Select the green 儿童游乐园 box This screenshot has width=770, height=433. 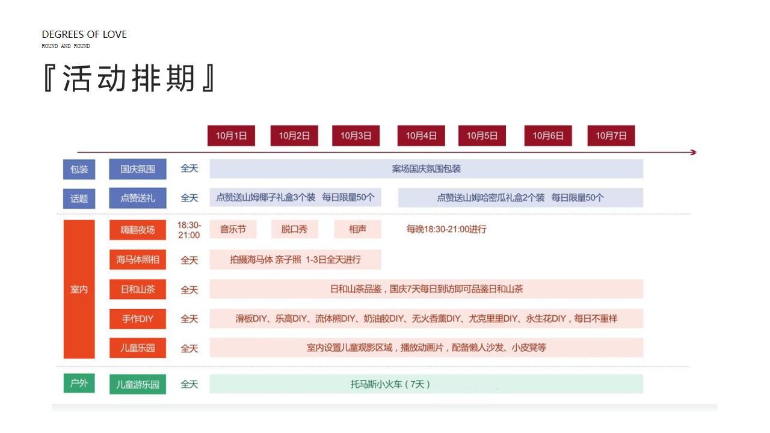coord(138,384)
